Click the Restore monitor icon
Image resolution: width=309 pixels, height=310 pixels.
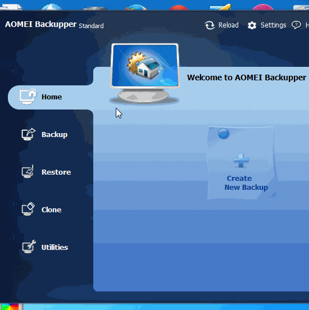[28, 171]
